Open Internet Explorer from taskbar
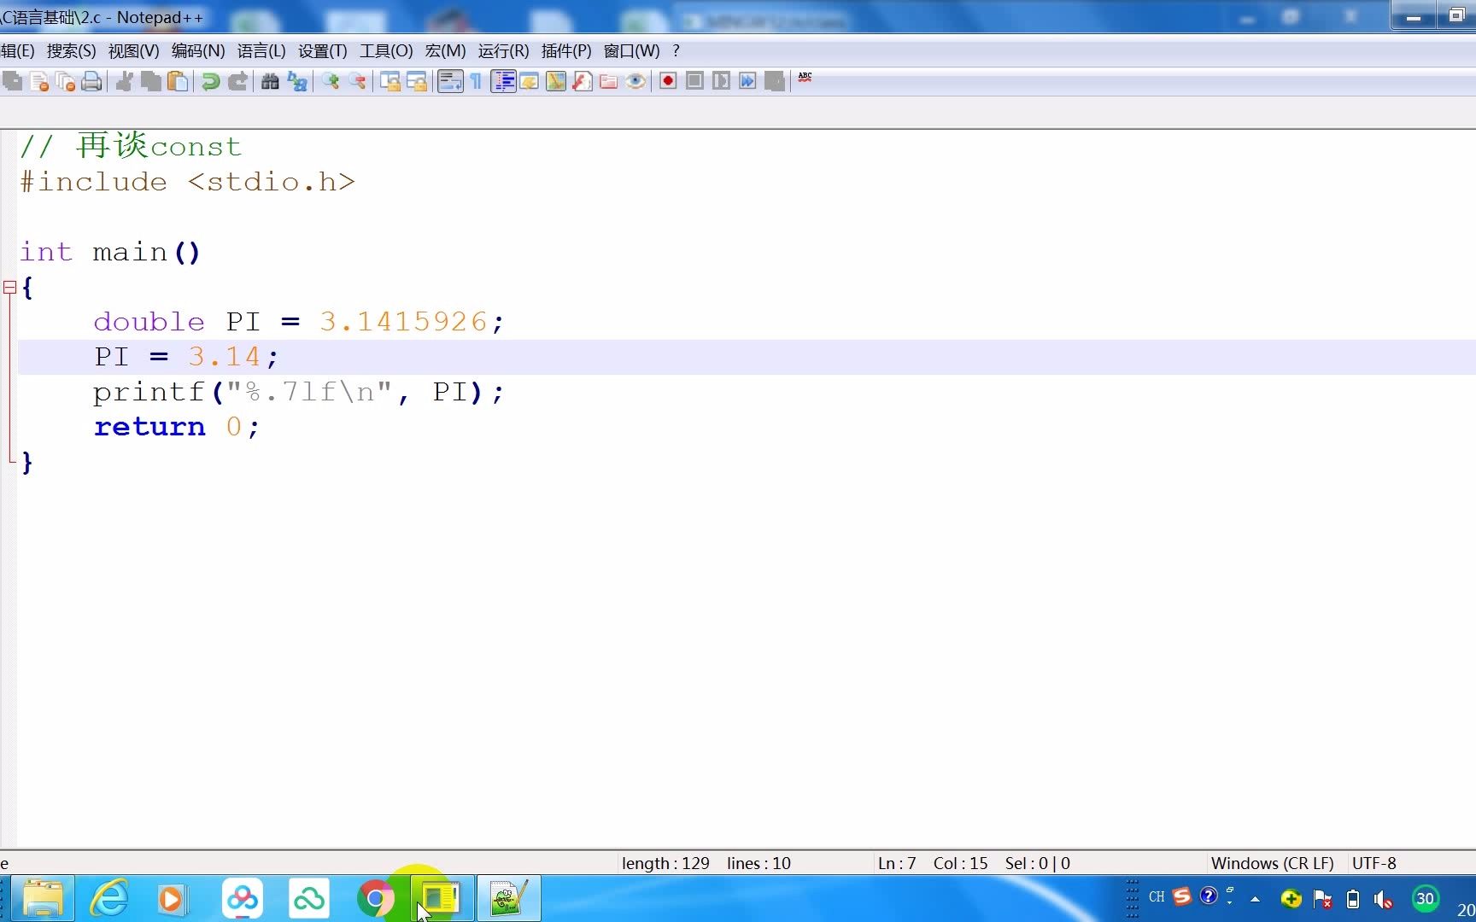The height and width of the screenshot is (922, 1476). click(x=109, y=899)
